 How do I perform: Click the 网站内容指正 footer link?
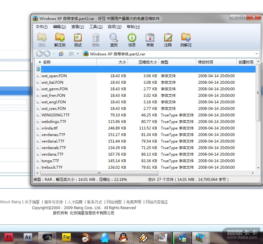tap(157, 202)
